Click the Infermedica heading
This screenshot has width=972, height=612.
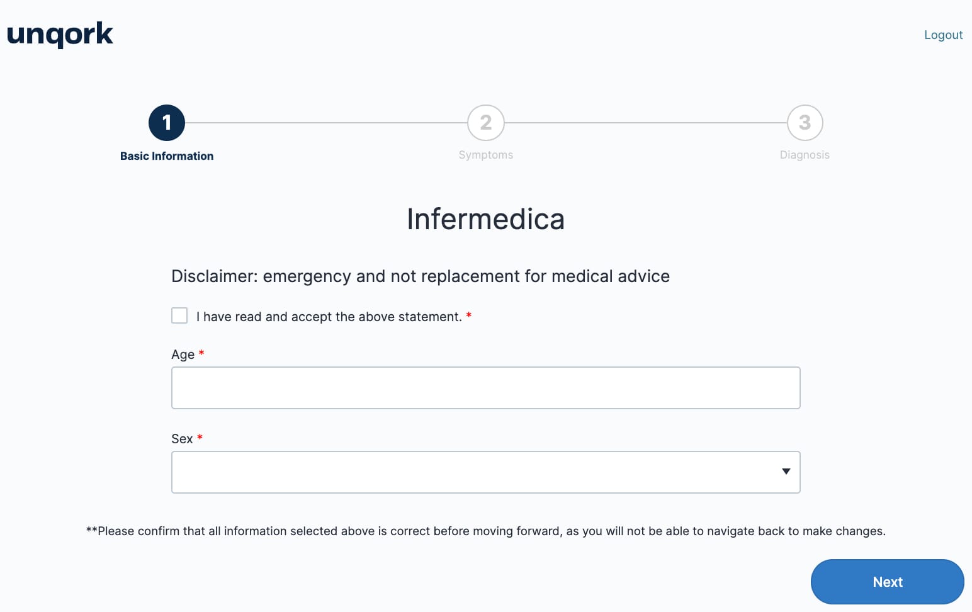point(485,219)
